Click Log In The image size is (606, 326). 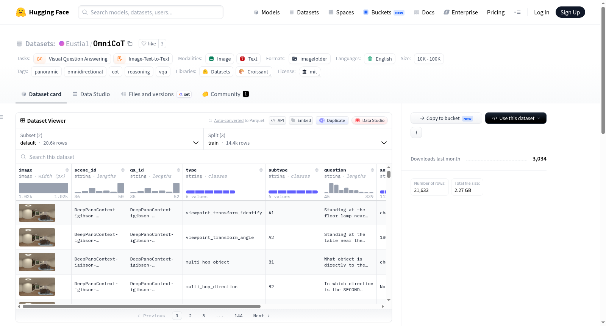(542, 12)
